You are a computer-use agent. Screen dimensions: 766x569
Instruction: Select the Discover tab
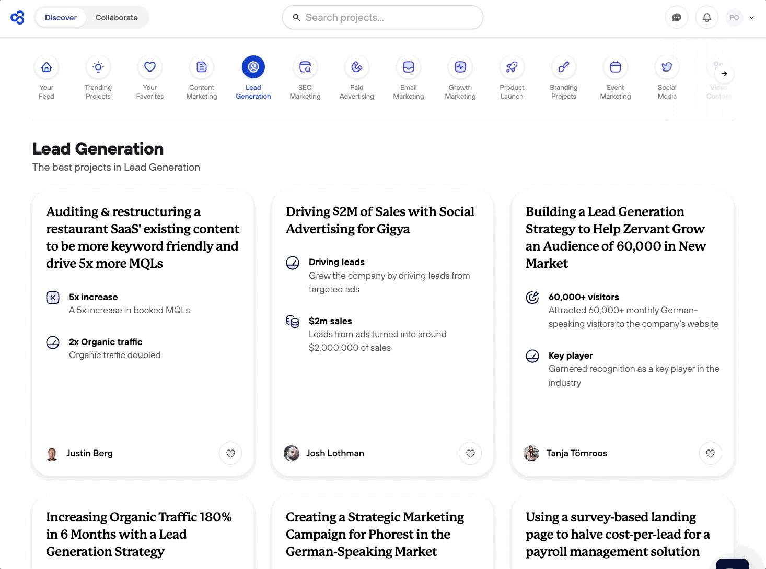coord(61,18)
